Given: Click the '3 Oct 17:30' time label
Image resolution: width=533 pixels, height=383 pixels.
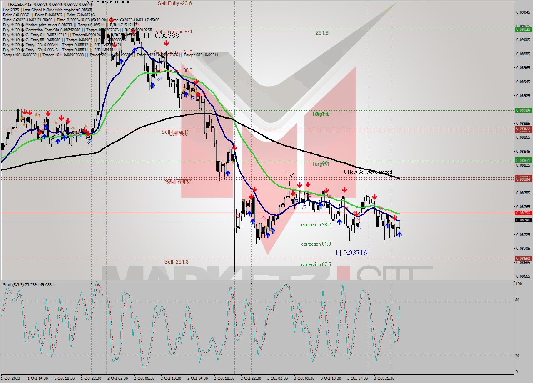Looking at the screenshot, I should coord(358,378).
